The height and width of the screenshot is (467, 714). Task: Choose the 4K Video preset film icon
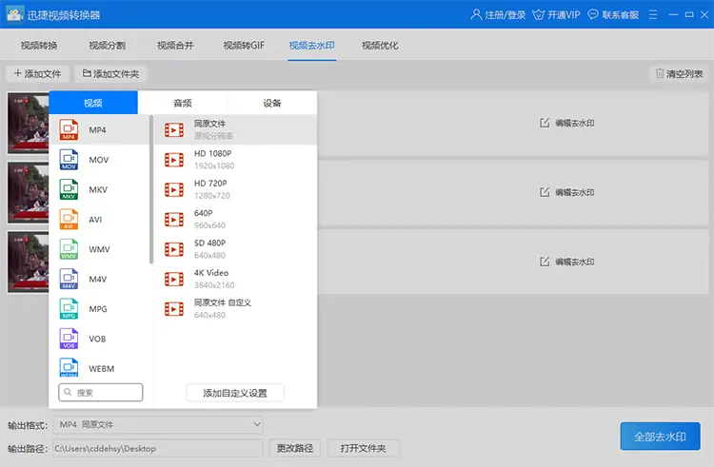(174, 280)
